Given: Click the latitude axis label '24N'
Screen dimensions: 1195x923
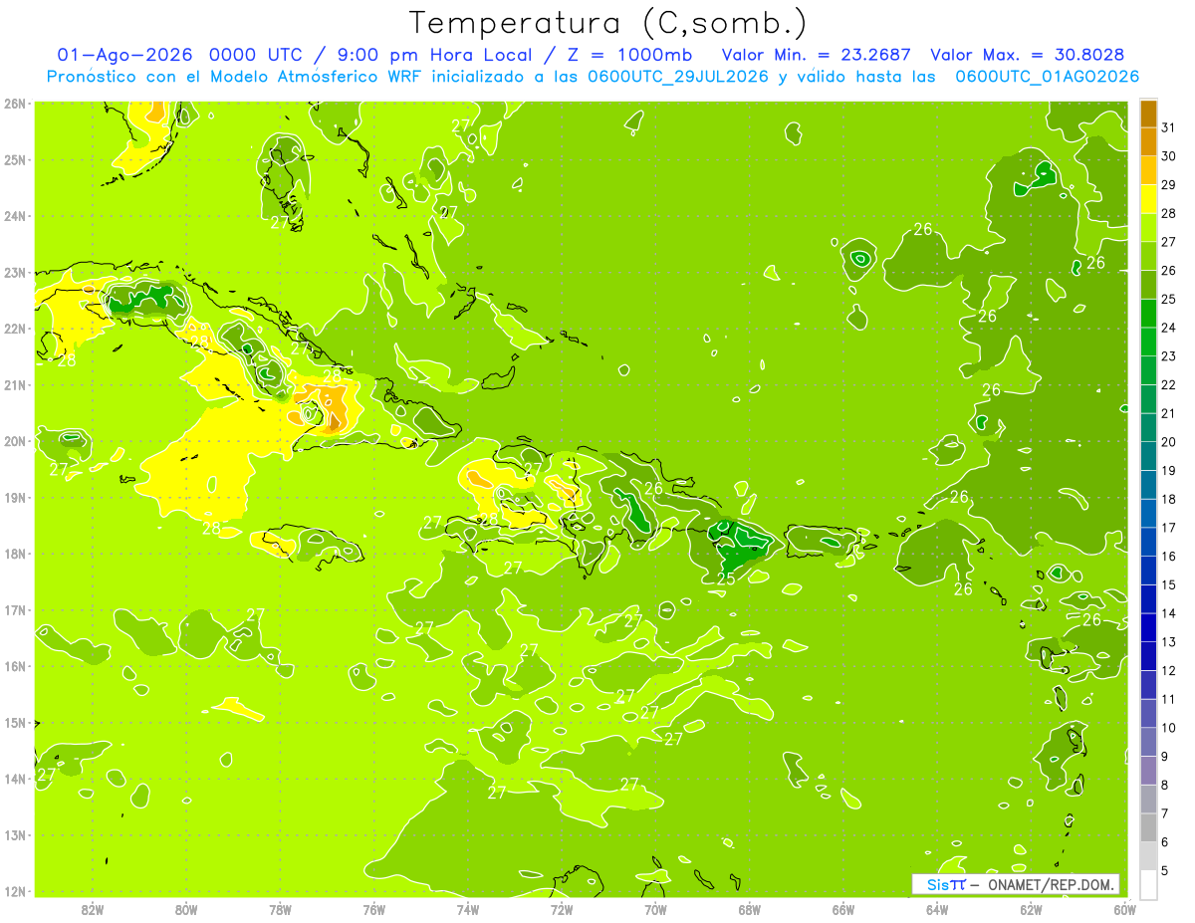Looking at the screenshot, I should click(x=14, y=215).
